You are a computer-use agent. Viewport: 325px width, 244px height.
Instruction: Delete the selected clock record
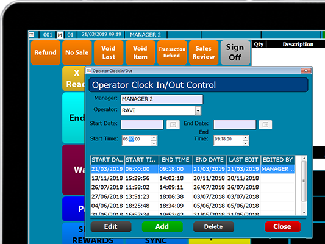tap(213, 226)
